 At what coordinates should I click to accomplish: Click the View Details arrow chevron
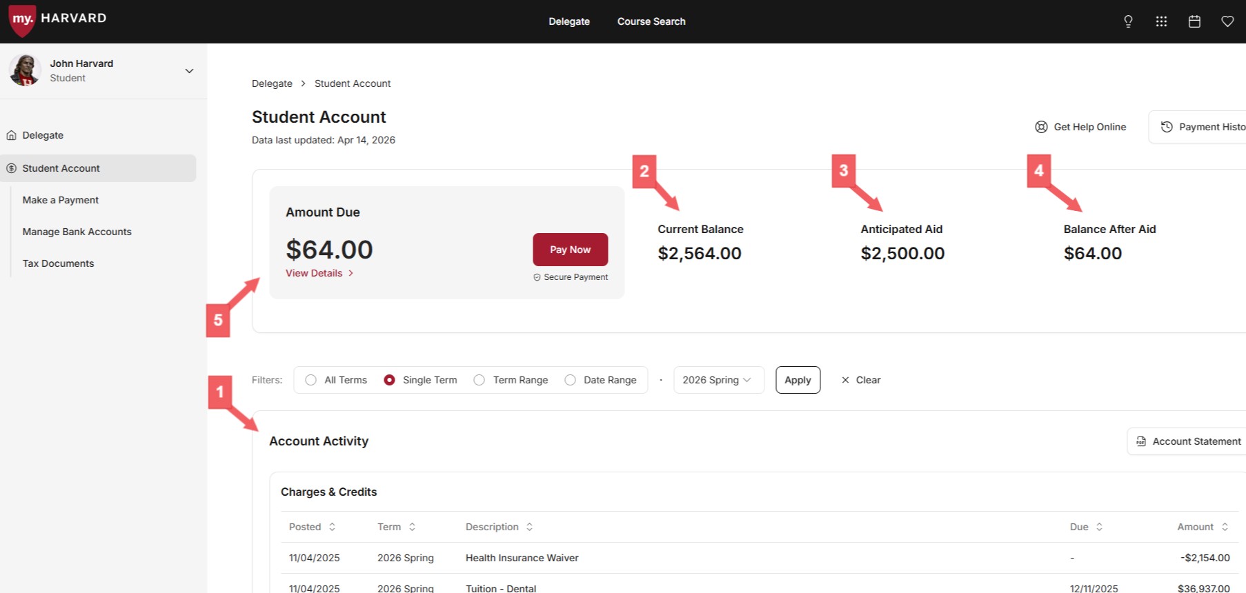[350, 273]
